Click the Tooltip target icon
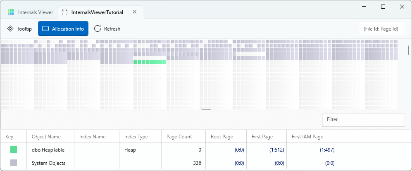The image size is (412, 171). click(x=10, y=28)
